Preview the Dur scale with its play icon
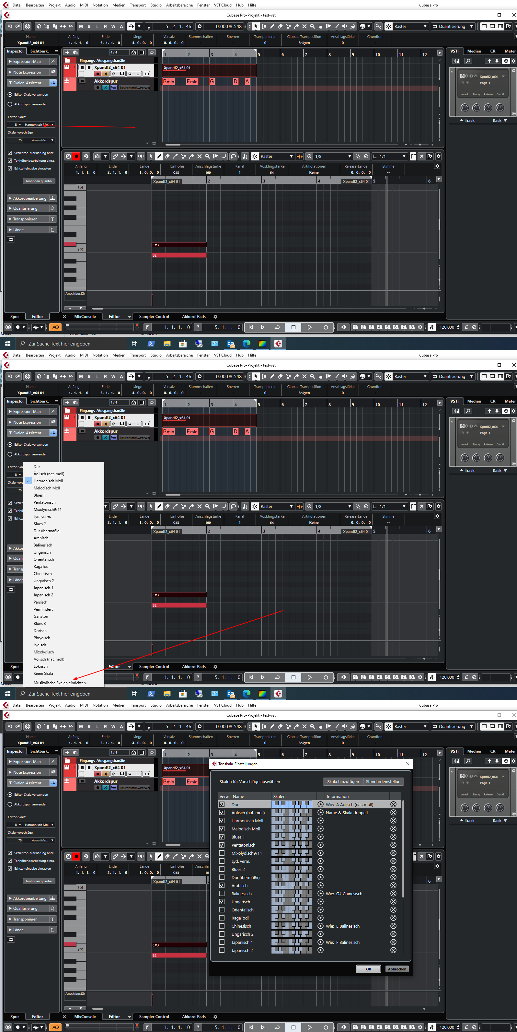The width and height of the screenshot is (517, 1032). click(x=320, y=804)
